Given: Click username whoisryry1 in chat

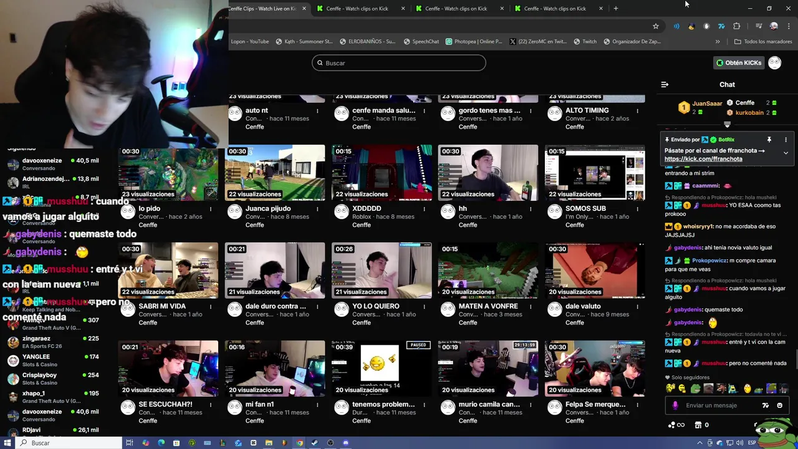Looking at the screenshot, I should pyautogui.click(x=698, y=226).
